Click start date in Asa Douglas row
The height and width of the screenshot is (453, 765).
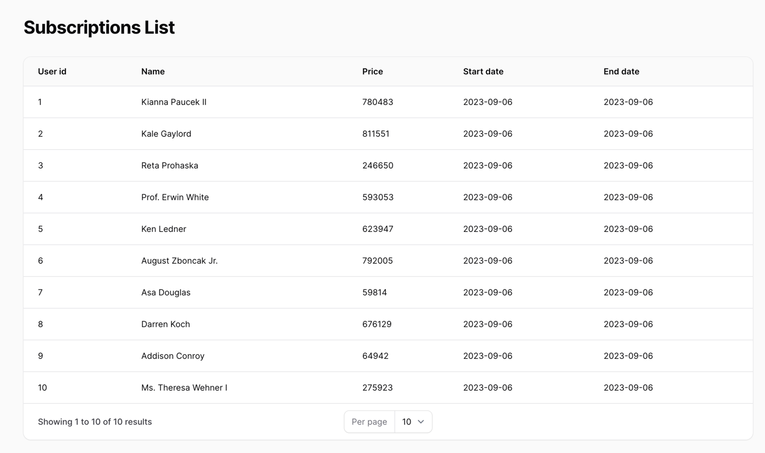(x=488, y=292)
